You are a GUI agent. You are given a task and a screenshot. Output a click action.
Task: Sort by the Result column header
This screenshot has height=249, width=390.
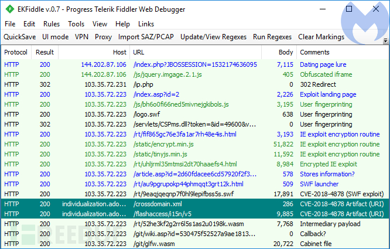[45, 52]
